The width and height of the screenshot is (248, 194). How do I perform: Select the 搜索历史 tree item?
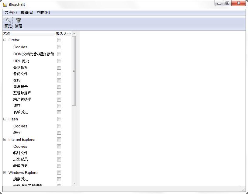click(21, 179)
